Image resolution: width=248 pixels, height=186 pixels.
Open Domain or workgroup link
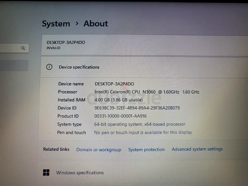(x=99, y=150)
